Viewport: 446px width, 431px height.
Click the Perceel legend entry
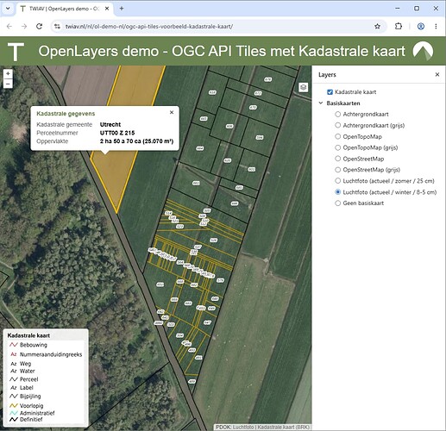click(x=24, y=379)
